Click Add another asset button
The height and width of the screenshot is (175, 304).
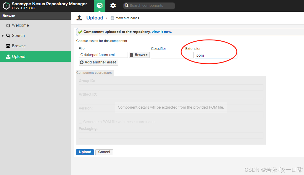(98, 62)
